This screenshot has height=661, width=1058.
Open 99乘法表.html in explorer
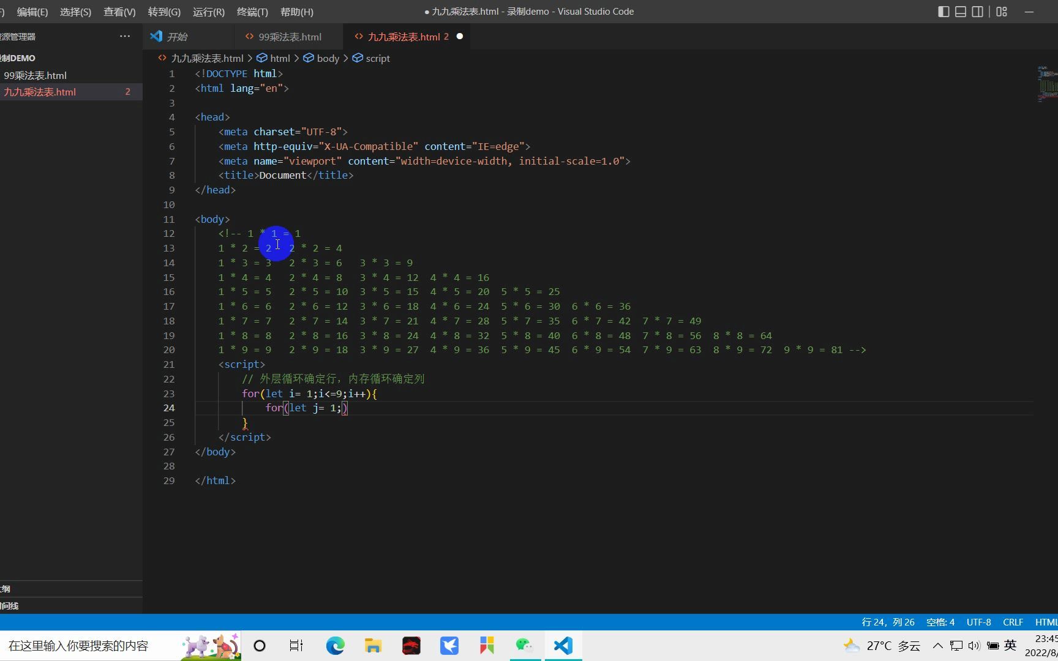pyautogui.click(x=71, y=75)
